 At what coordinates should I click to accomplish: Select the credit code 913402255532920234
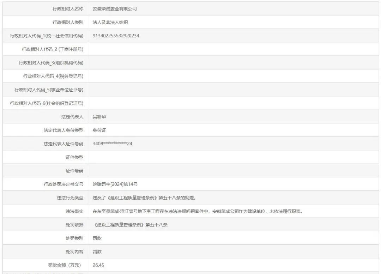116,36
